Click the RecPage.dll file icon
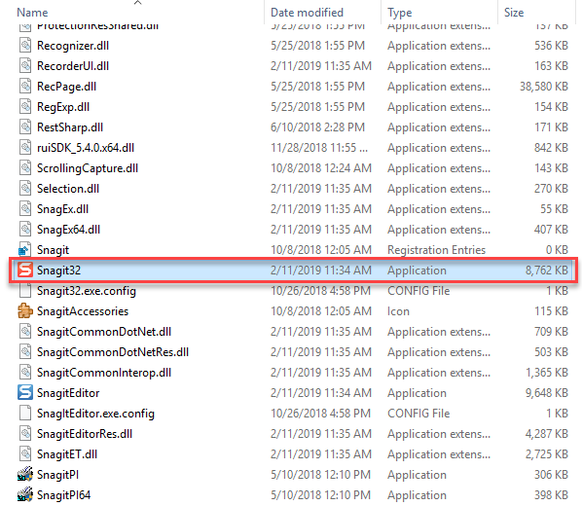The width and height of the screenshot is (582, 506). point(25,87)
